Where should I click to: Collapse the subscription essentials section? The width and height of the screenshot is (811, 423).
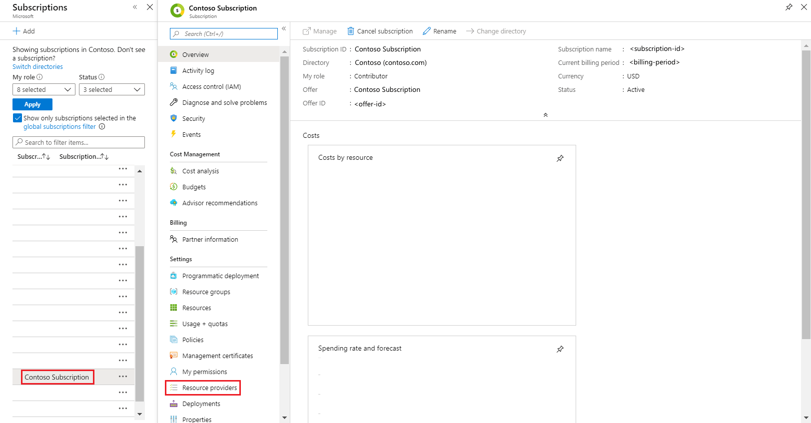pyautogui.click(x=546, y=115)
